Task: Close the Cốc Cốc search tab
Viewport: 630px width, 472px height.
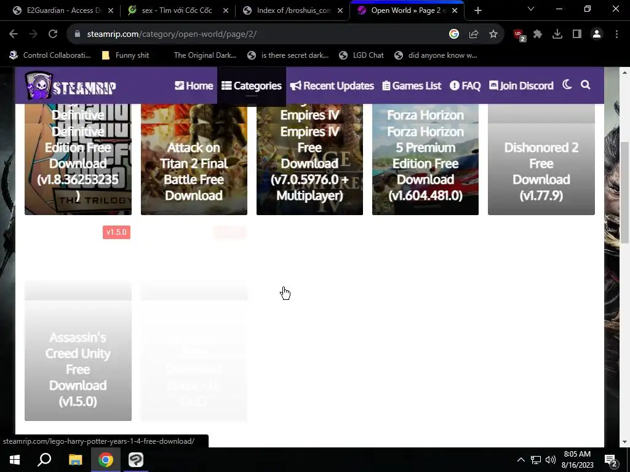Action: [226, 10]
